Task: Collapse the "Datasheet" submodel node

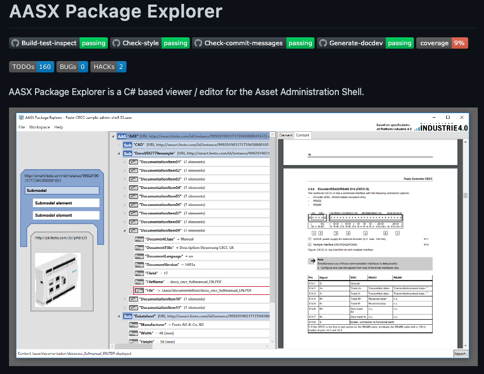Action: pyautogui.click(x=119, y=316)
